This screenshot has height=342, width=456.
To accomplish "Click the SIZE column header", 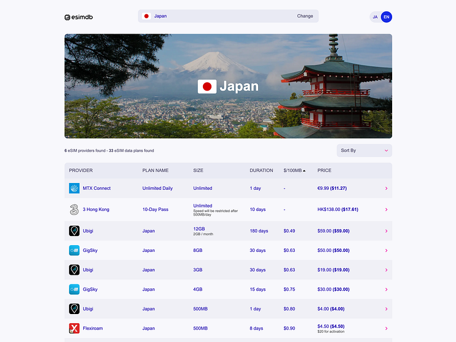I will click(x=198, y=170).
